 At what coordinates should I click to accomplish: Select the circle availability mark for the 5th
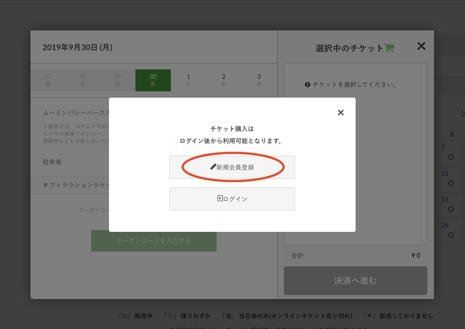(x=451, y=157)
